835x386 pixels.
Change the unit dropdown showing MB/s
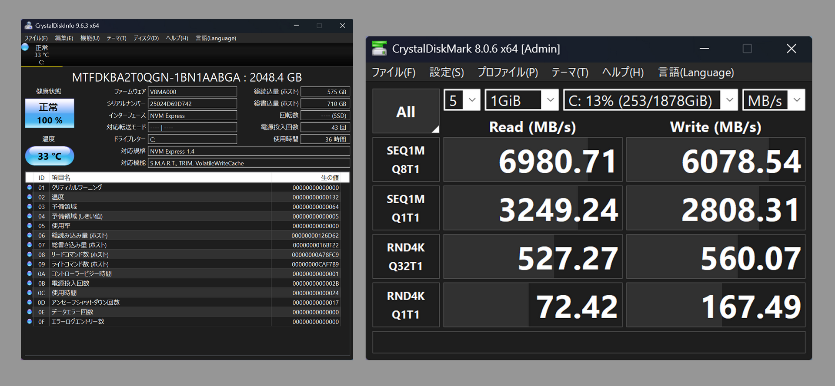tap(773, 100)
